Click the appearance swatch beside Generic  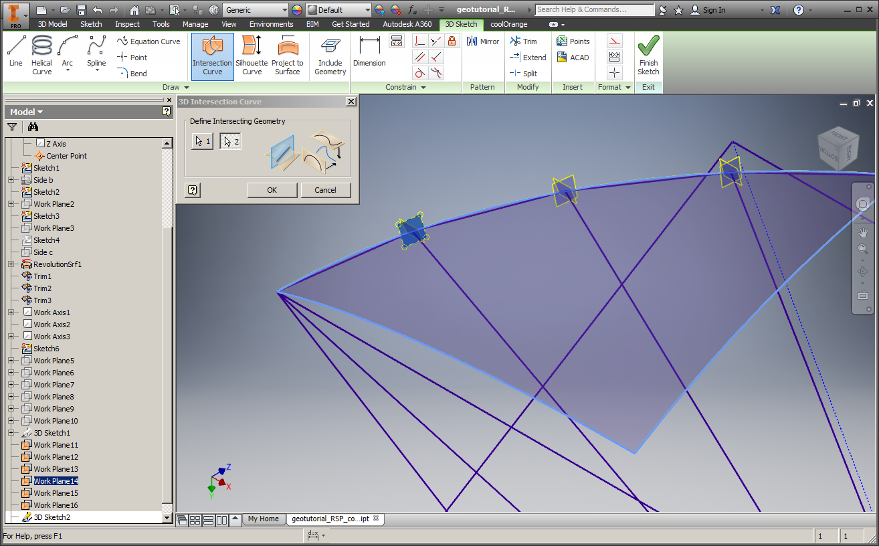296,9
